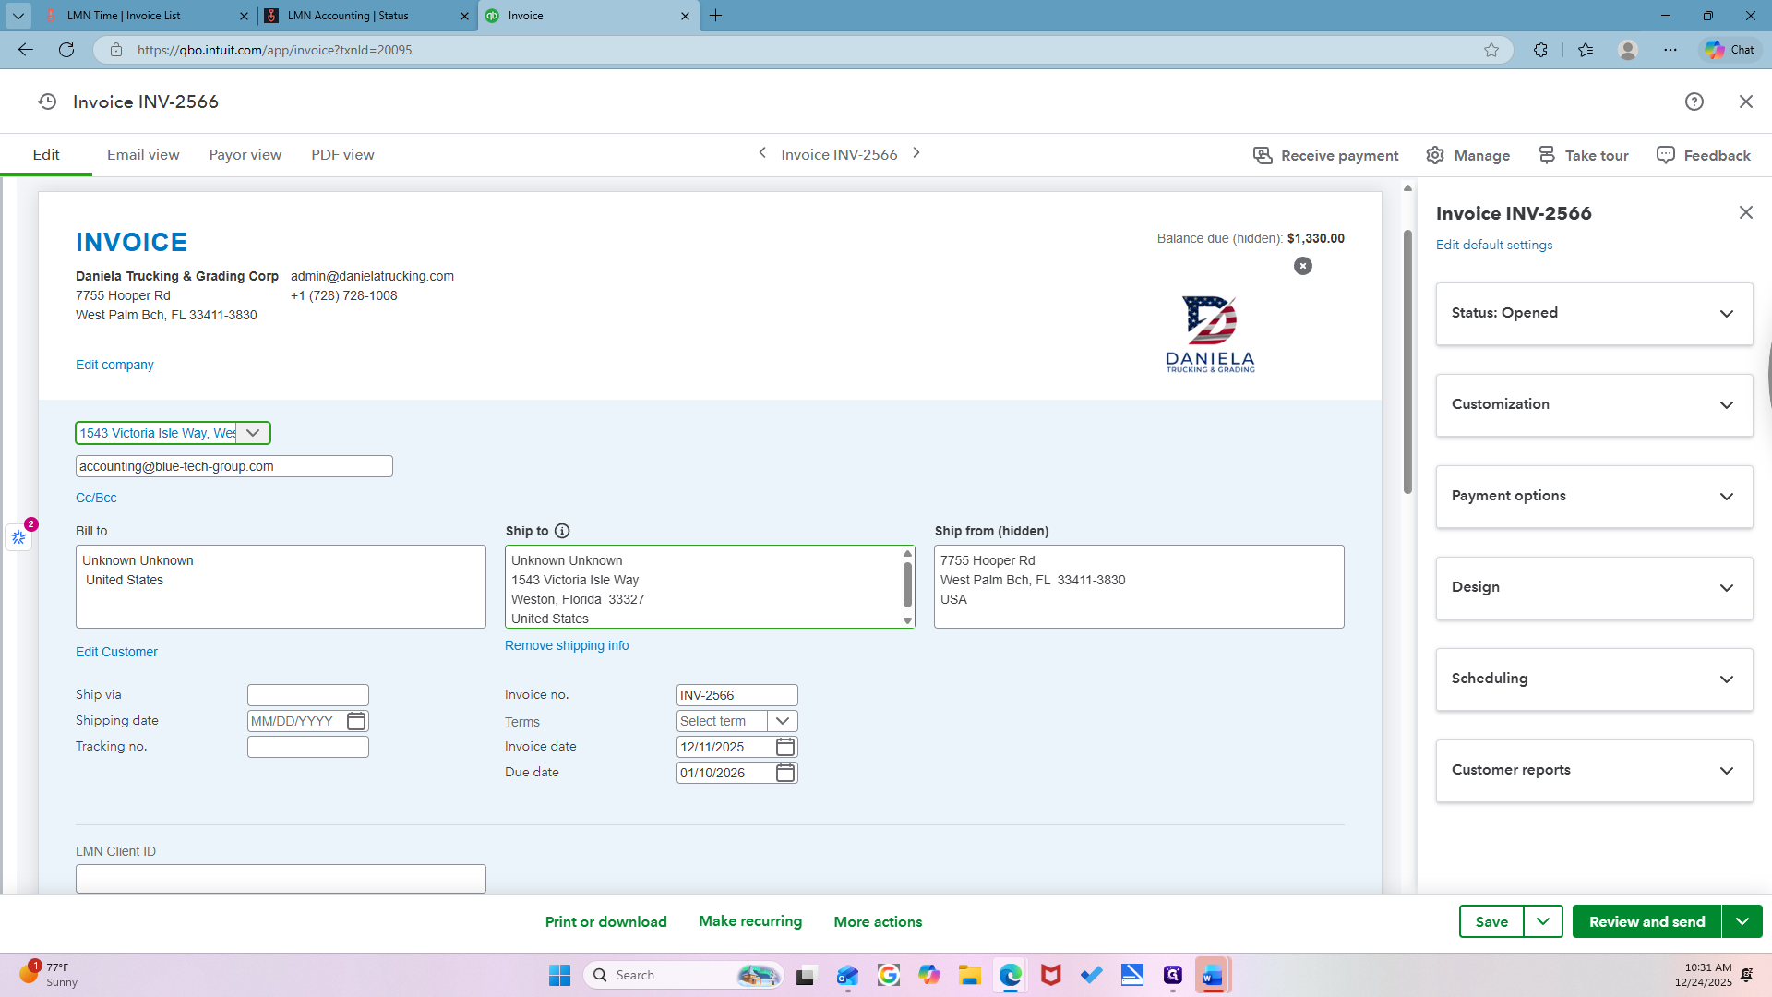1772x997 pixels.
Task: Go to the next invoice arrow
Action: pyautogui.click(x=916, y=153)
